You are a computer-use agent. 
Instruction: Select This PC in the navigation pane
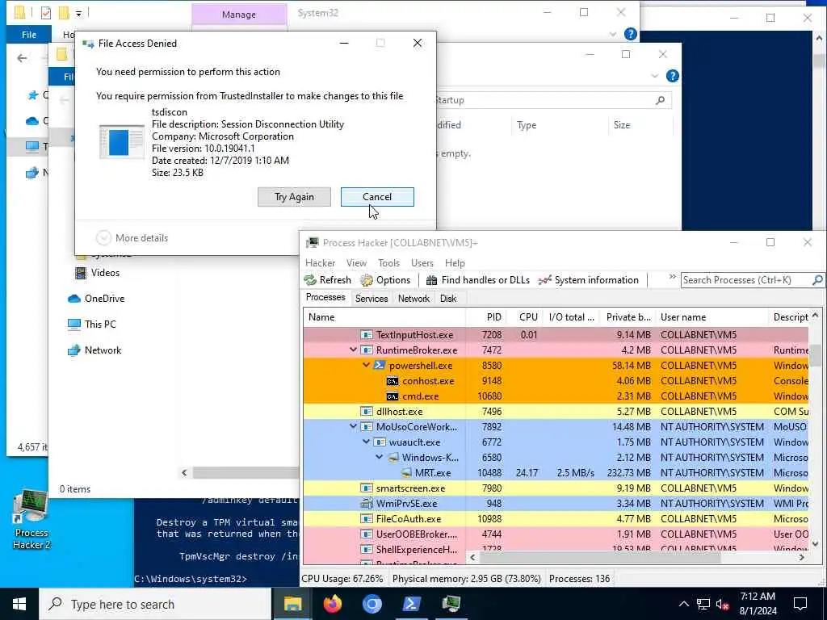click(x=92, y=325)
